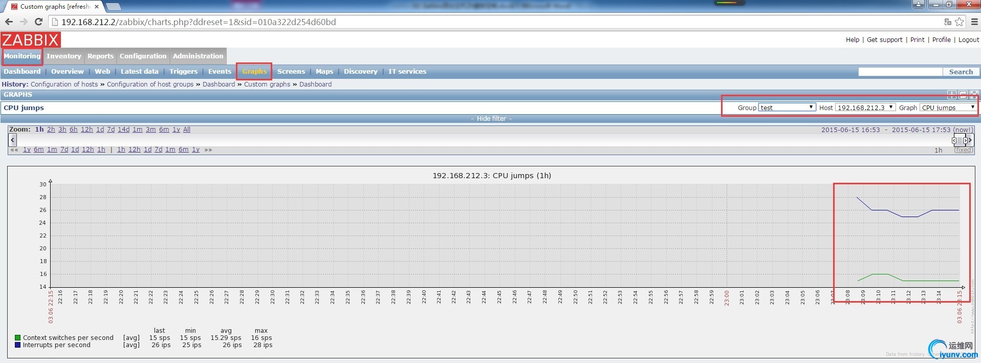Go back using the browser back arrow
The image size is (981, 363).
[9, 22]
